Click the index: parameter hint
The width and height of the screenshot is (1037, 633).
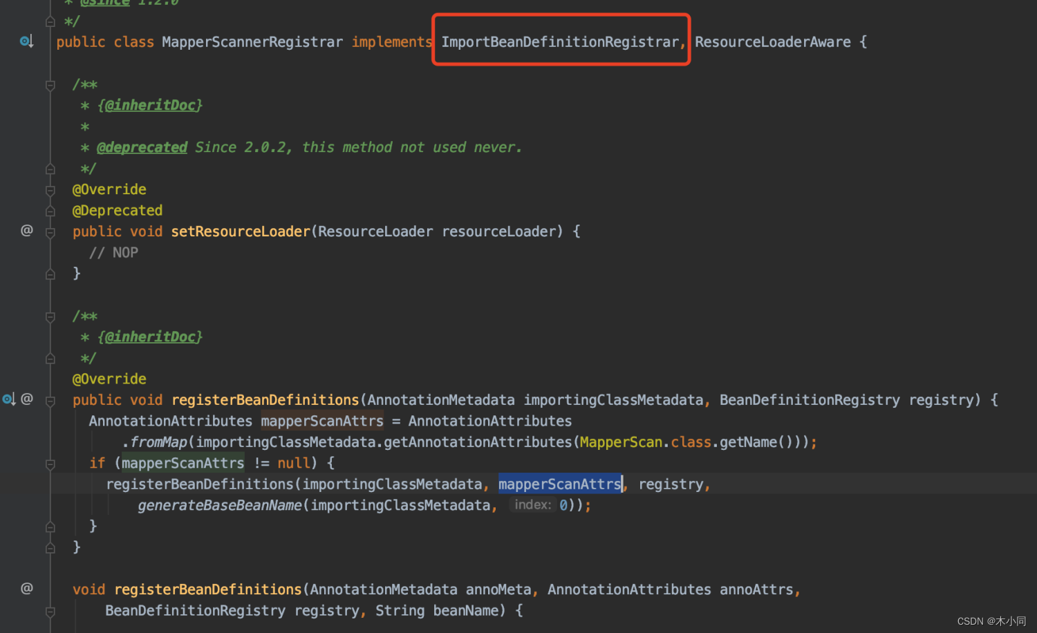[x=533, y=504]
